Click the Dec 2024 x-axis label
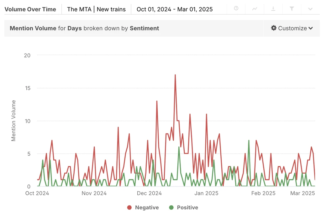 pyautogui.click(x=150, y=193)
